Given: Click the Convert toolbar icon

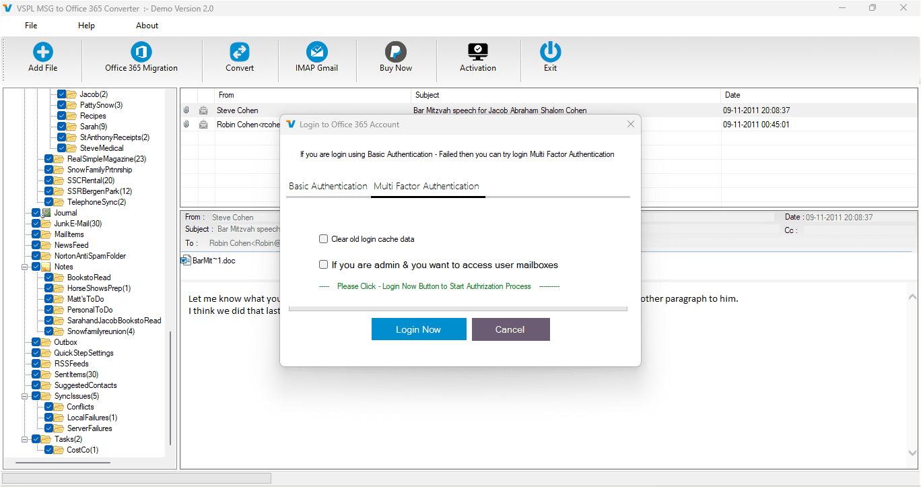Looking at the screenshot, I should point(240,52).
